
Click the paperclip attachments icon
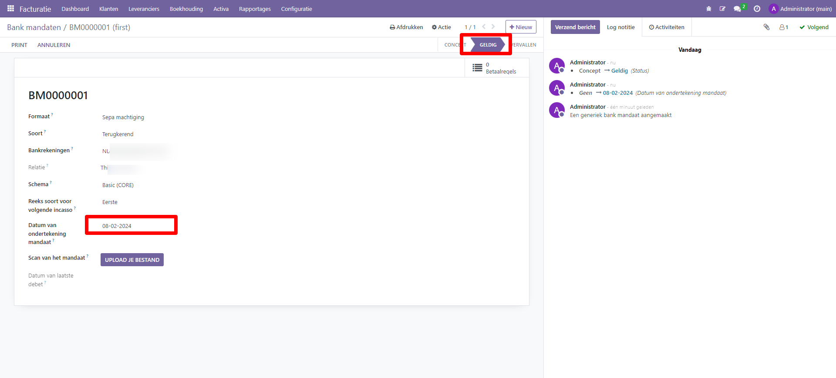coord(766,27)
